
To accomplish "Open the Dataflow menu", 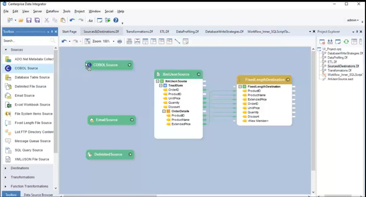I will 52,11.
